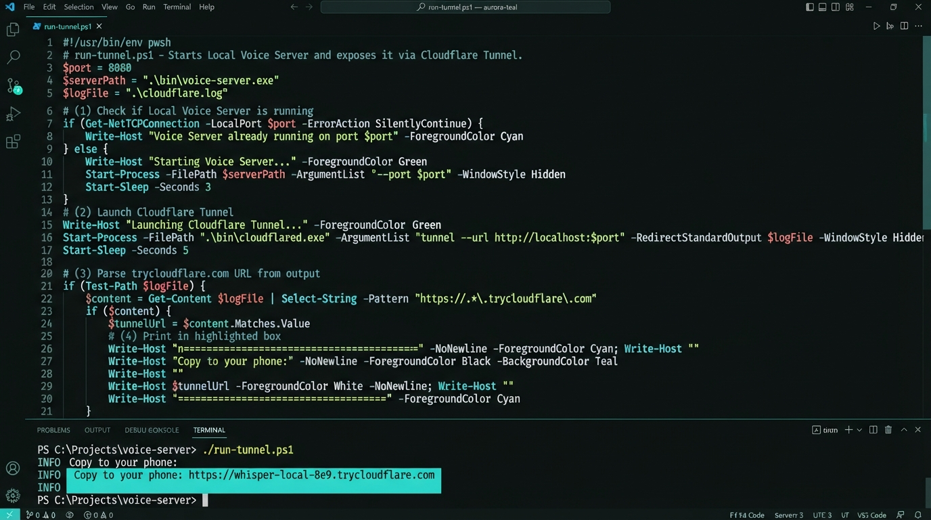
Task: Open the new terminal launch profile dropdown
Action: tap(859, 430)
